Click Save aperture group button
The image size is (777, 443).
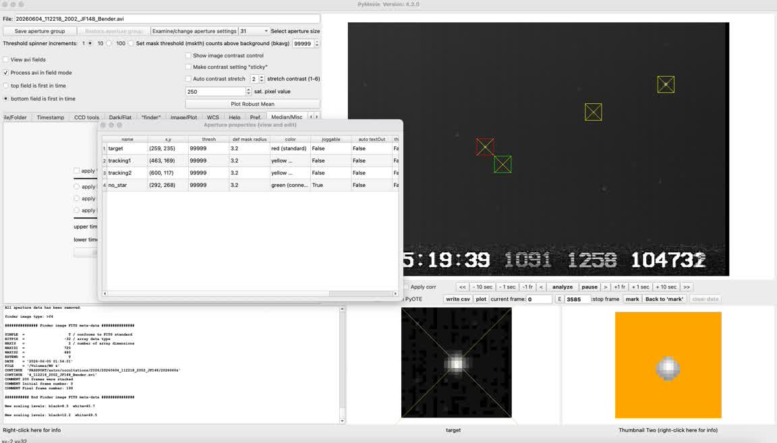point(40,31)
